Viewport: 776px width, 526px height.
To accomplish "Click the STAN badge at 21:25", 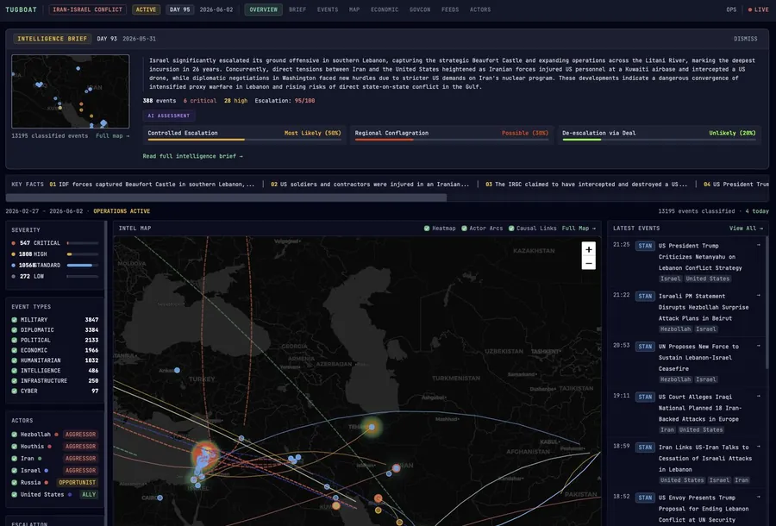I will 645,246.
